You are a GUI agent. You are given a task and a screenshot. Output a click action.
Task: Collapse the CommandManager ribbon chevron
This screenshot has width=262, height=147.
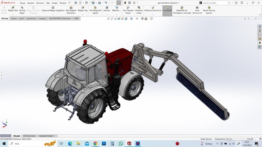260,15
